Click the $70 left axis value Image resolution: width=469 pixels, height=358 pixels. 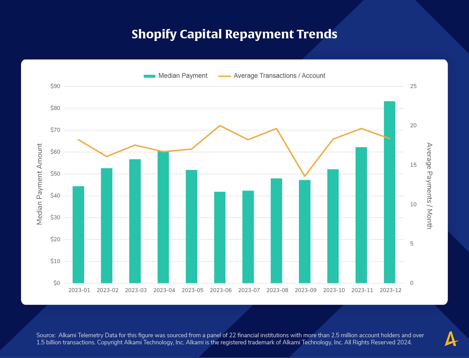55,130
